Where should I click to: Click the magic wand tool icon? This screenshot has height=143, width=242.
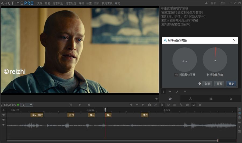point(156,105)
